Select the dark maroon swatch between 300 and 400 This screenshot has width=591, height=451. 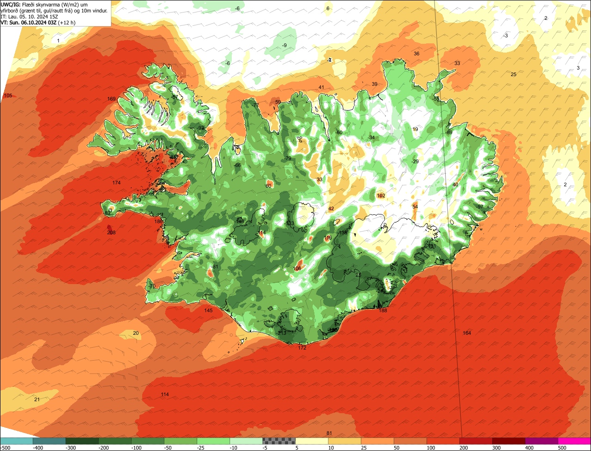[x=509, y=441]
